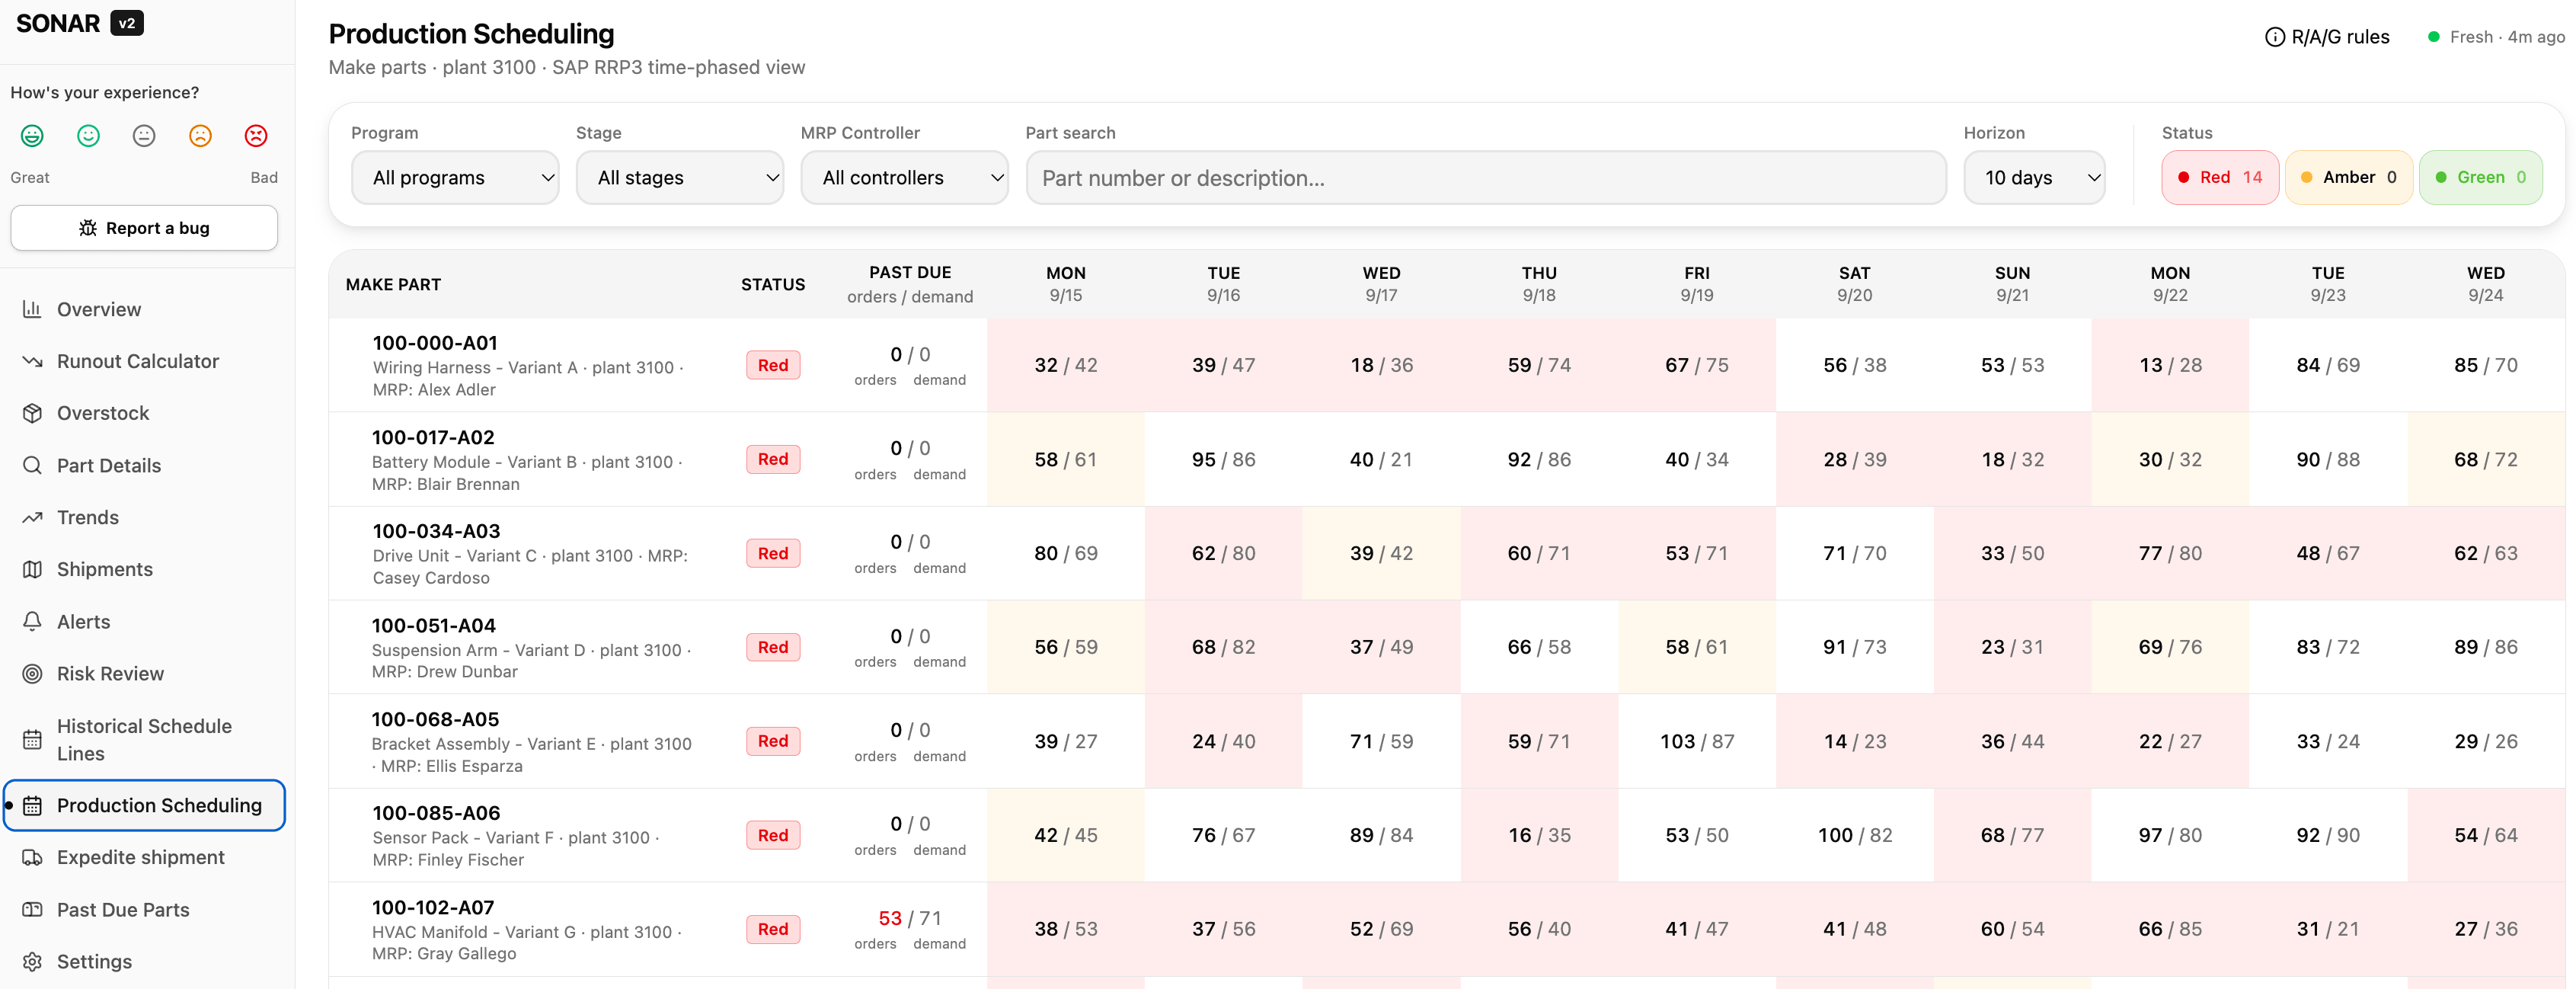Open the All stages dropdown
This screenshot has height=989, width=2576.
pos(680,177)
